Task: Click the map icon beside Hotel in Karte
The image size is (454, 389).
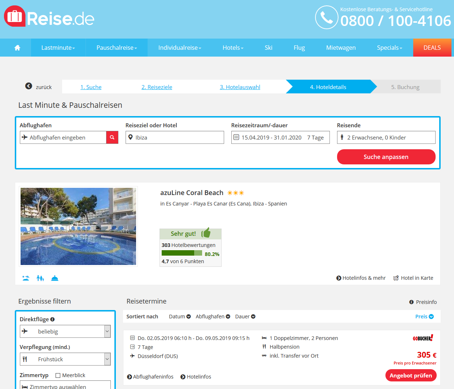Action: pyautogui.click(x=396, y=278)
